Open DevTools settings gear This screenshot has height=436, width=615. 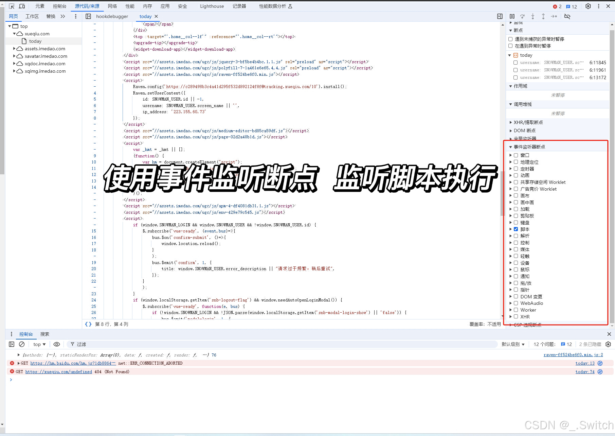[588, 6]
